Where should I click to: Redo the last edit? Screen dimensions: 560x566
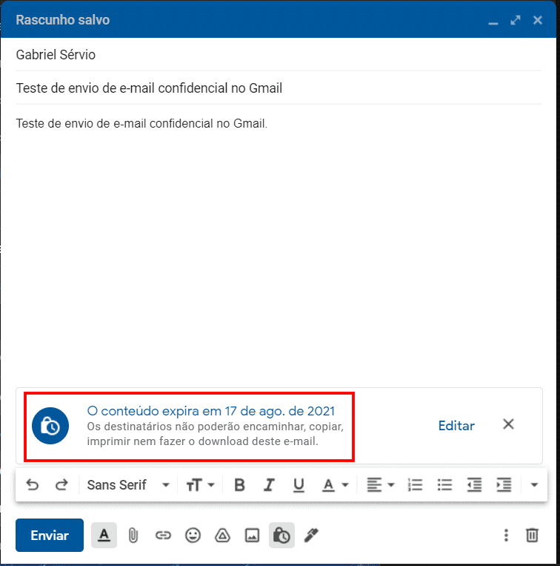(x=61, y=485)
